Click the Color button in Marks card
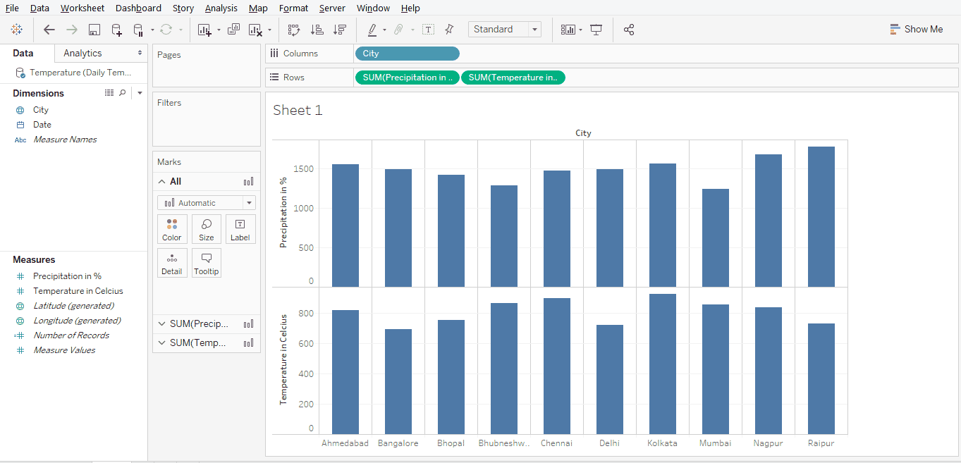 coord(172,230)
